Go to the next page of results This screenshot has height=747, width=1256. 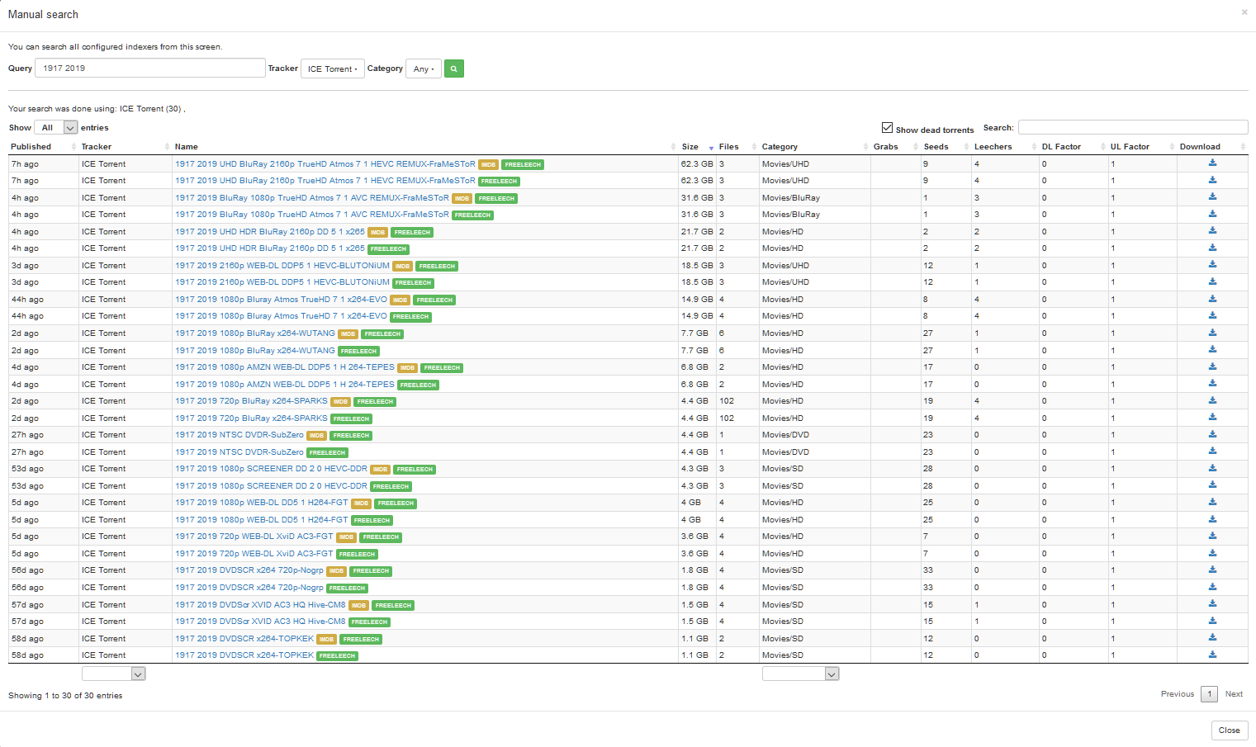(x=1234, y=694)
